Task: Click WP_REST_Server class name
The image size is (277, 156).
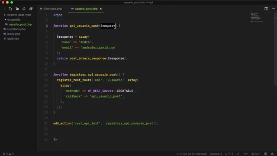Action: [100, 91]
